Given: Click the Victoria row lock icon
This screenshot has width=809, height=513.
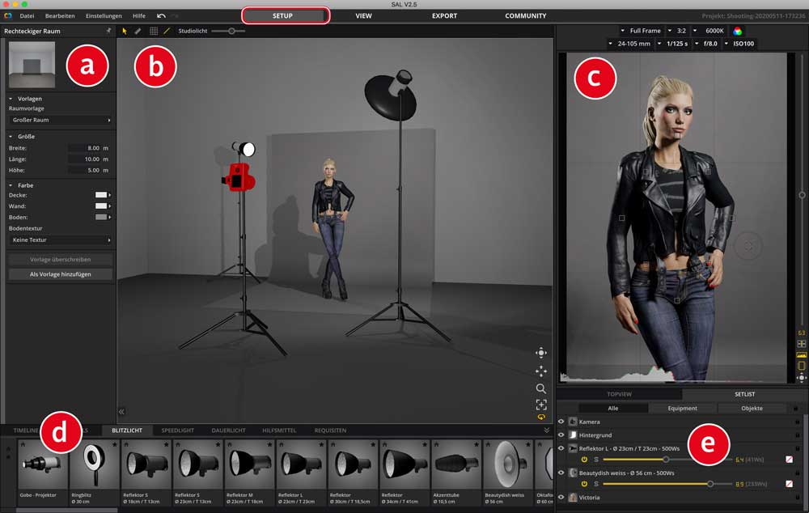Looking at the screenshot, I should (x=797, y=498).
